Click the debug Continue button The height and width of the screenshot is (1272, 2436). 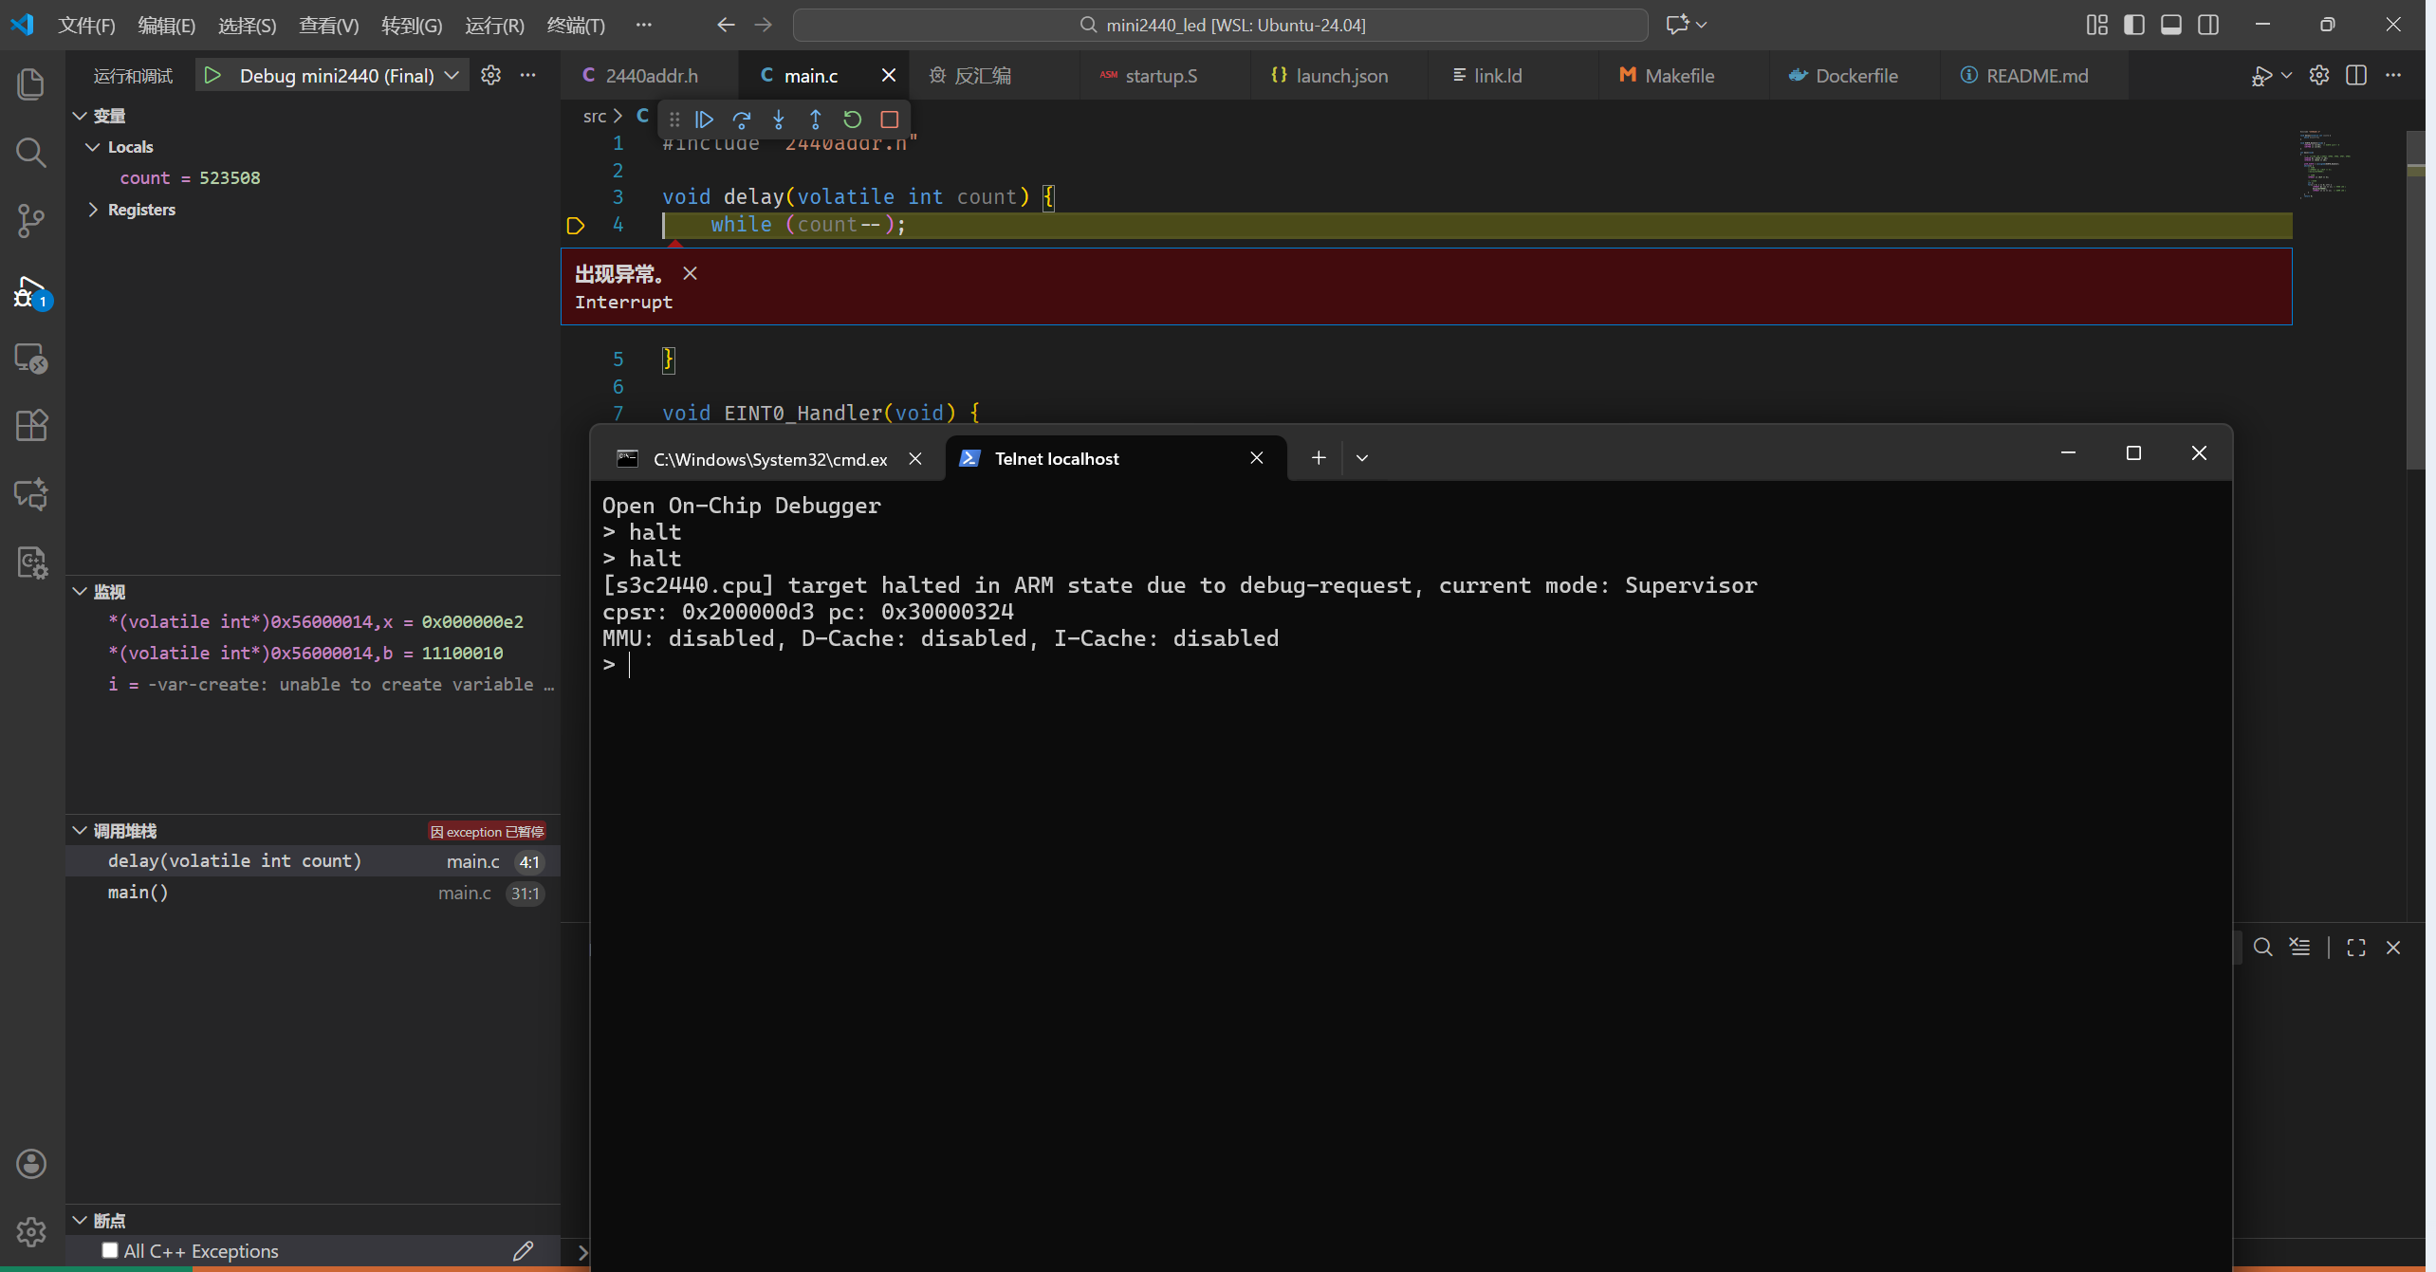704,120
